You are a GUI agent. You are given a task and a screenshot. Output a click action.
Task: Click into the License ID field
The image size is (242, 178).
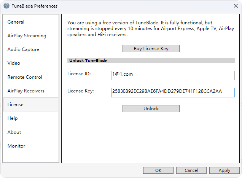173,75
